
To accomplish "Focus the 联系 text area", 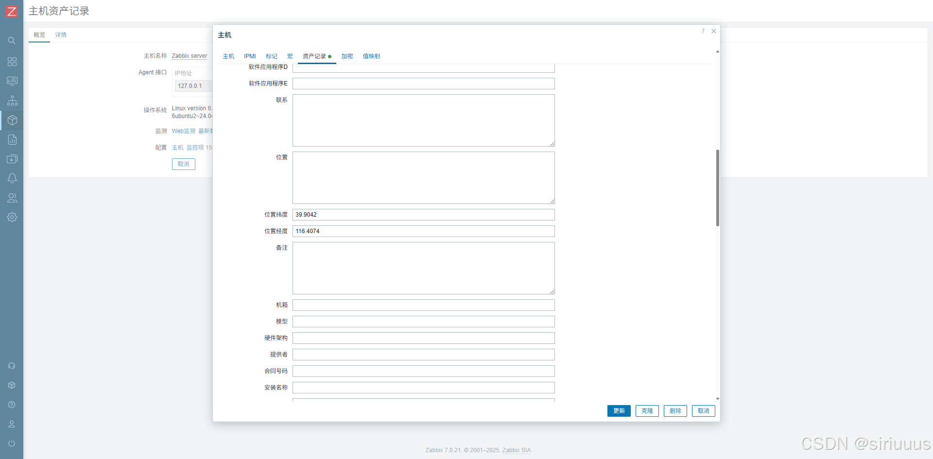I will point(424,120).
